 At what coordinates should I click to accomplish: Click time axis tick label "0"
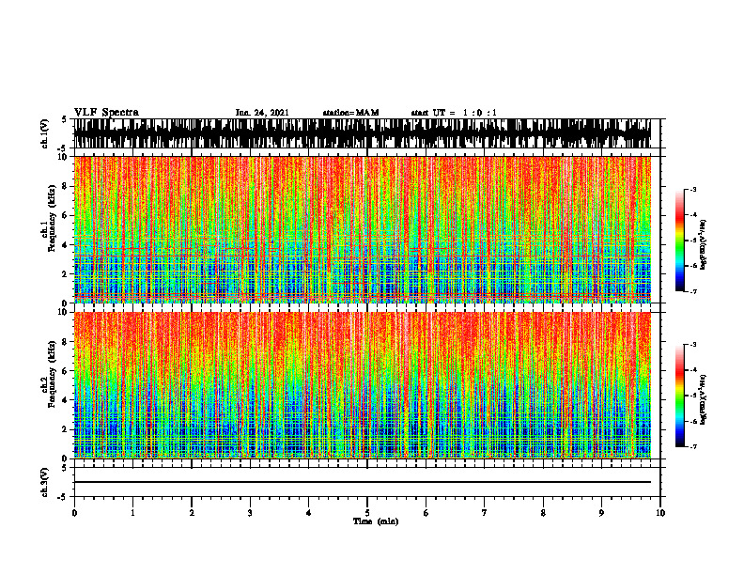(x=74, y=513)
